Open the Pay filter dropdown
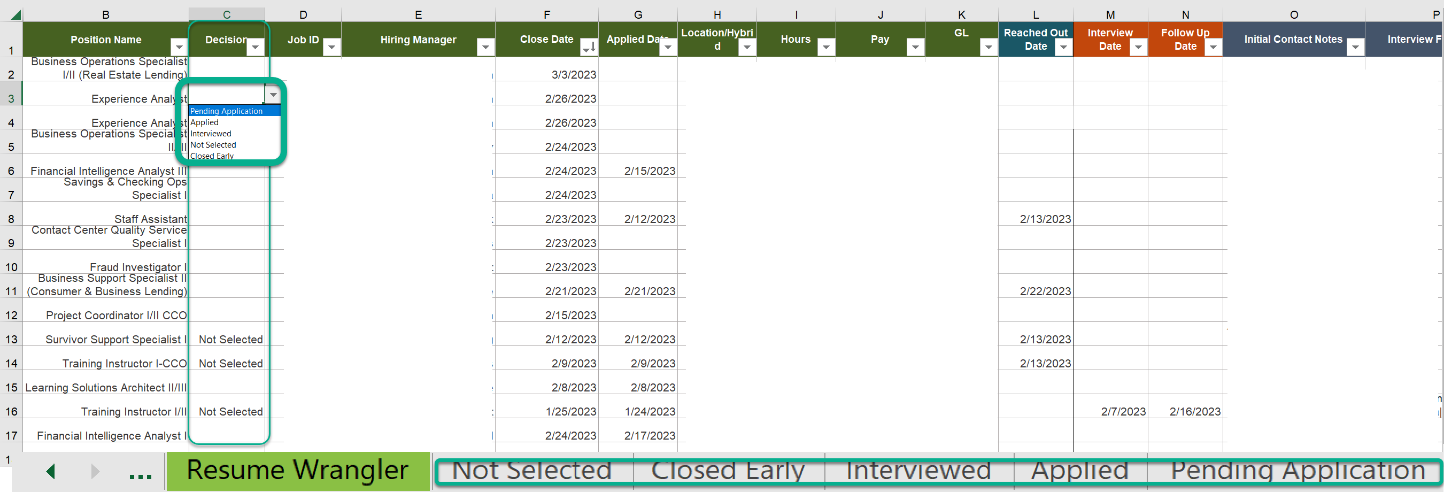1444x492 pixels. point(915,47)
